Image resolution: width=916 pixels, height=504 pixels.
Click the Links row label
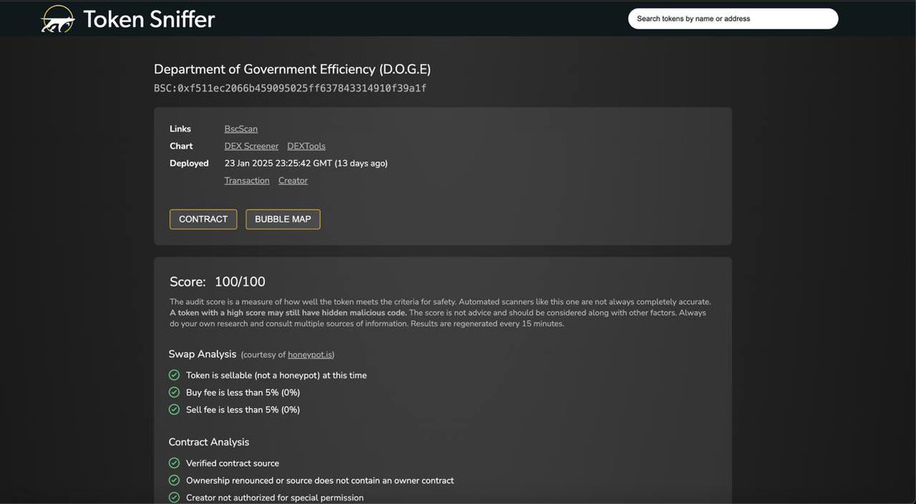[180, 129]
